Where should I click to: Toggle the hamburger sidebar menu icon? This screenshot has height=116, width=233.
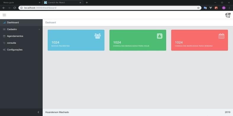(4, 15)
